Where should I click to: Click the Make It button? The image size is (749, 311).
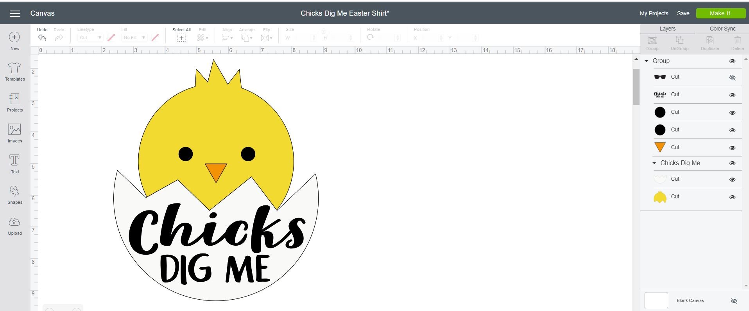coord(720,13)
